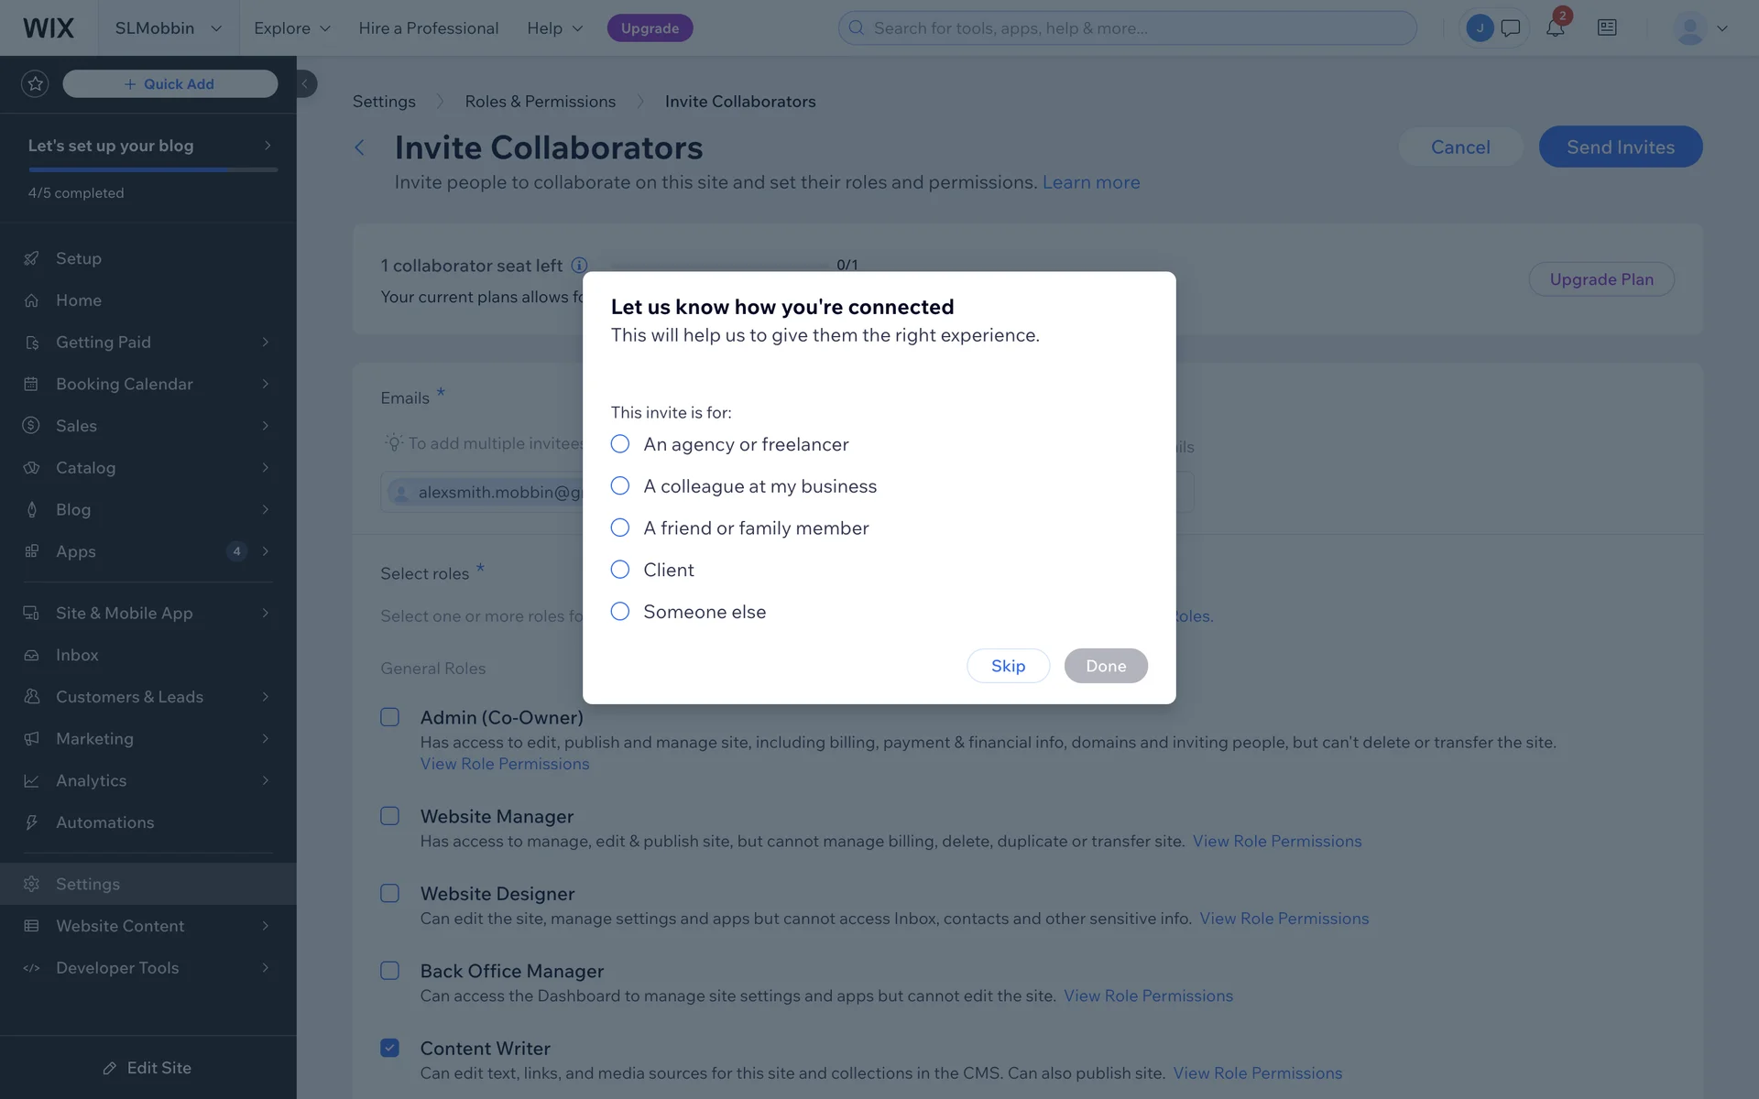Viewport: 1759px width, 1099px height.
Task: Open Inbox from the sidebar
Action: (77, 655)
